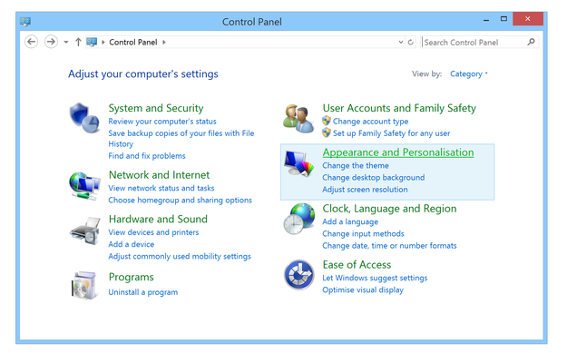Viewport: 567px width, 353px height.
Task: Click the Forward arrow button
Action: pyautogui.click(x=51, y=42)
